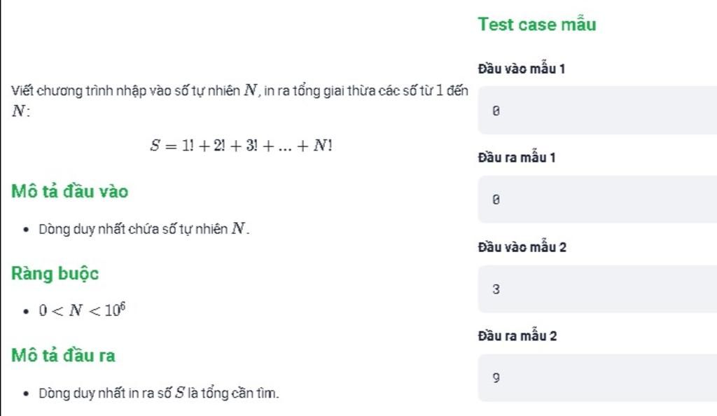
Task: Select the sample input 1 box containing 0
Action: [597, 110]
